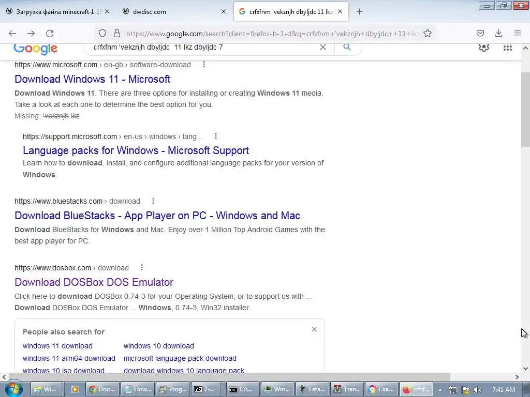Dismiss the People also search for box
The height and width of the screenshot is (397, 530).
[x=314, y=329]
